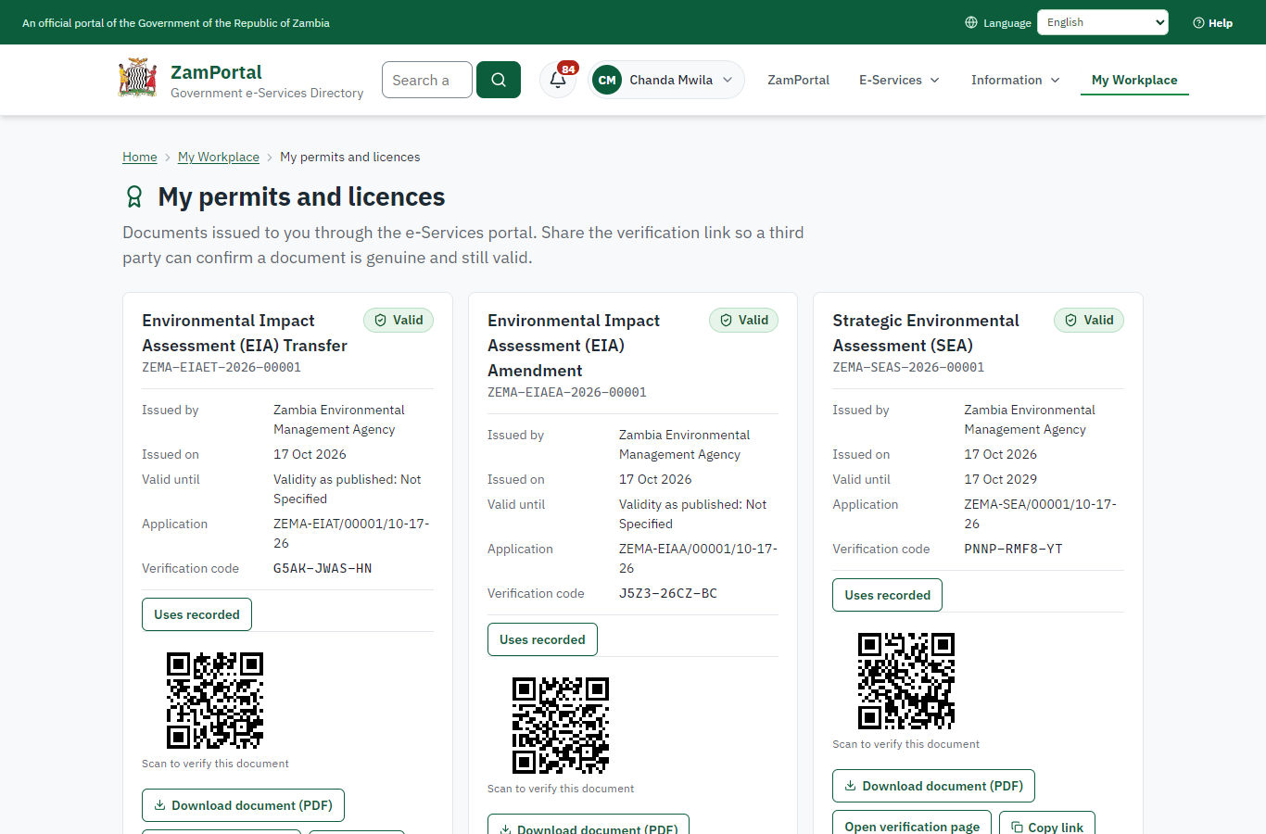The width and height of the screenshot is (1266, 834).
Task: Click the shield icon on SEA Valid badge
Action: click(1070, 320)
